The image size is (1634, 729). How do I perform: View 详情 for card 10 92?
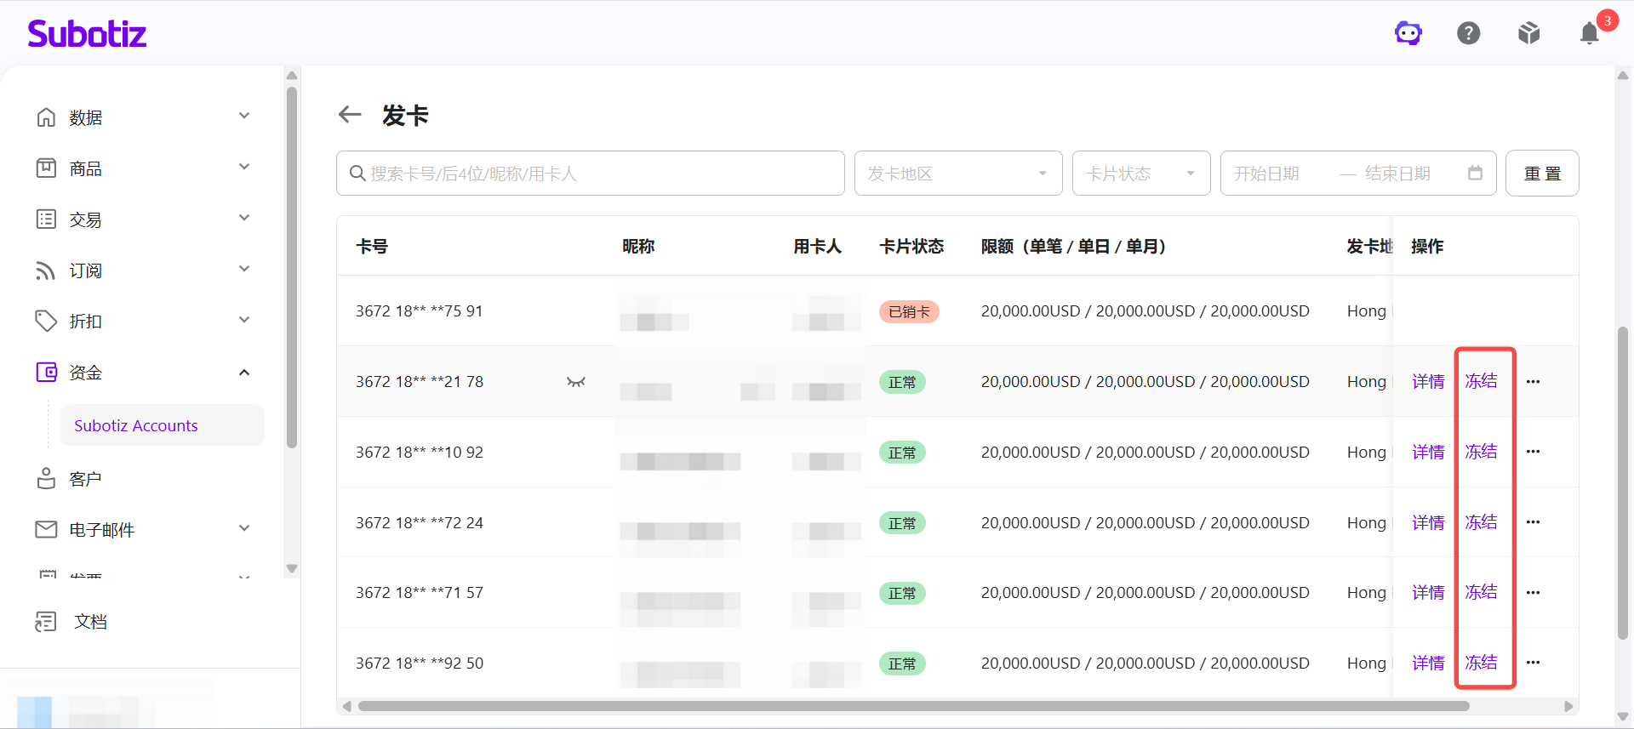pyautogui.click(x=1428, y=452)
